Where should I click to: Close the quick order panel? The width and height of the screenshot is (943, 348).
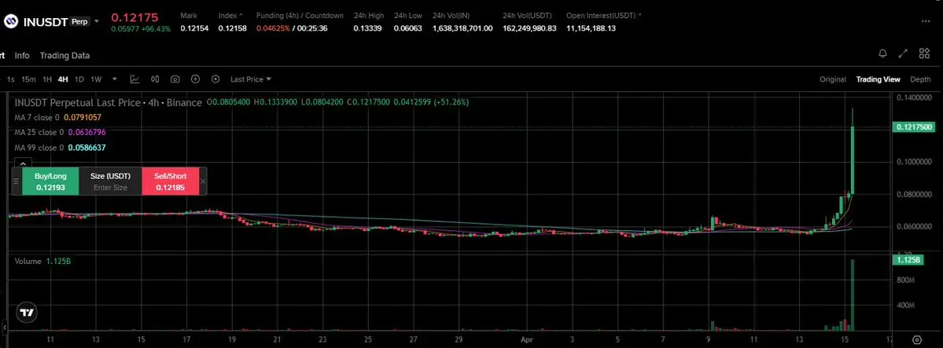203,181
